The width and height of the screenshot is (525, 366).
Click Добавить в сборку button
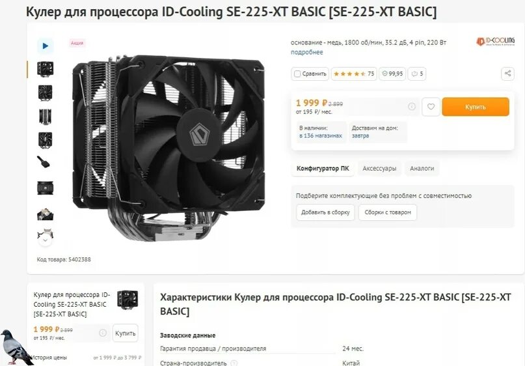[x=325, y=212]
